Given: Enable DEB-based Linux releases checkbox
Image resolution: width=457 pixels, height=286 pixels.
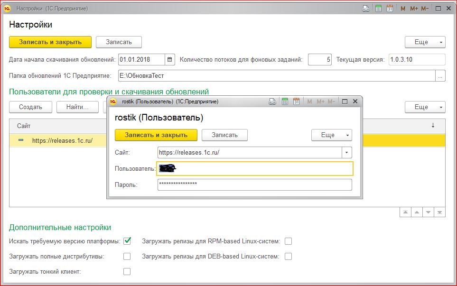Looking at the screenshot, I should (288, 256).
